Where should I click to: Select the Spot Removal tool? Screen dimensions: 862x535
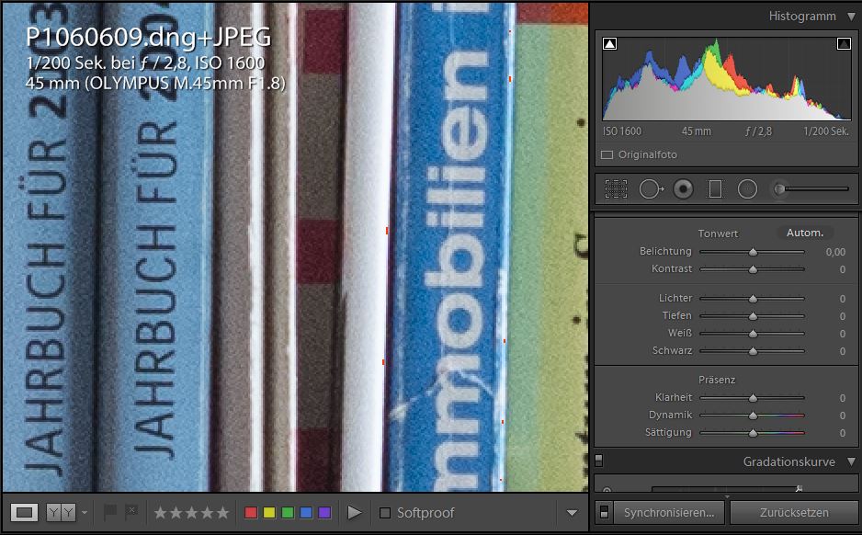[x=651, y=189]
